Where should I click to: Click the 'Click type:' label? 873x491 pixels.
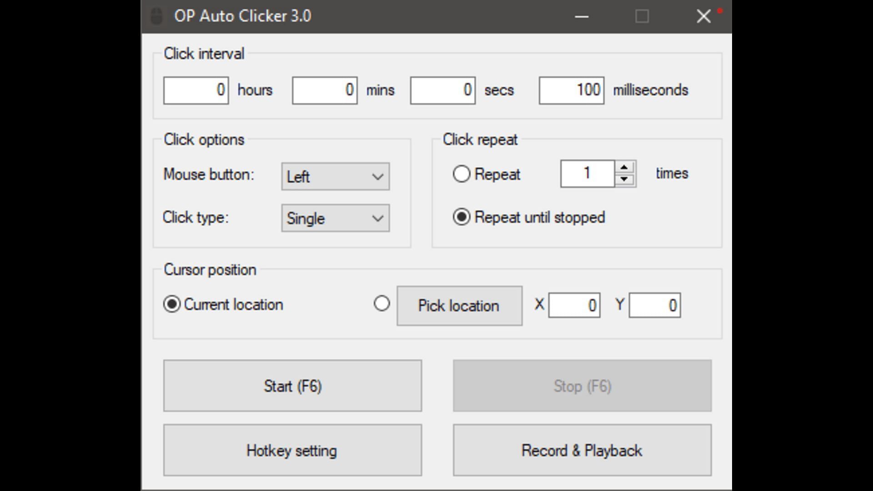tap(196, 217)
